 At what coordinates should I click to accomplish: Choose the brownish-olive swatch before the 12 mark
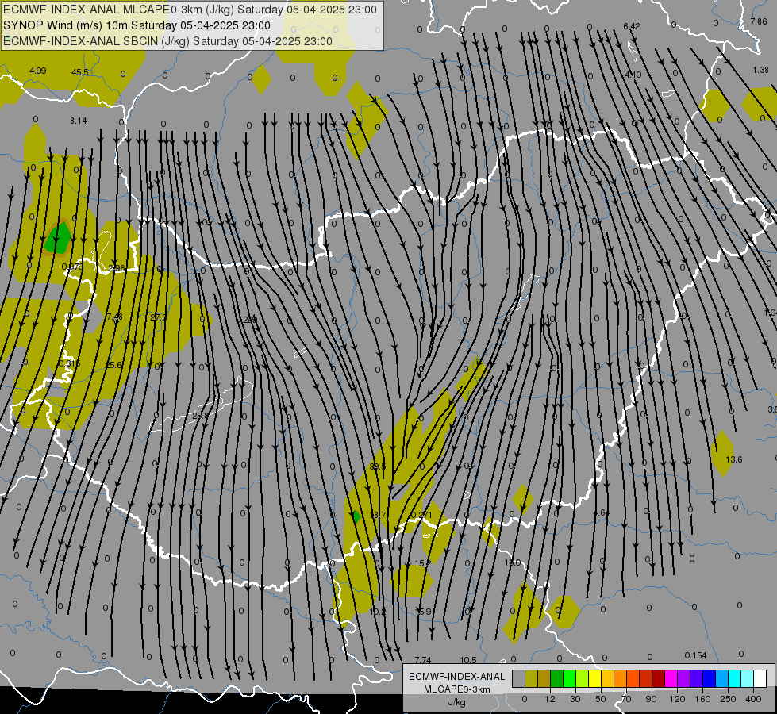click(544, 678)
